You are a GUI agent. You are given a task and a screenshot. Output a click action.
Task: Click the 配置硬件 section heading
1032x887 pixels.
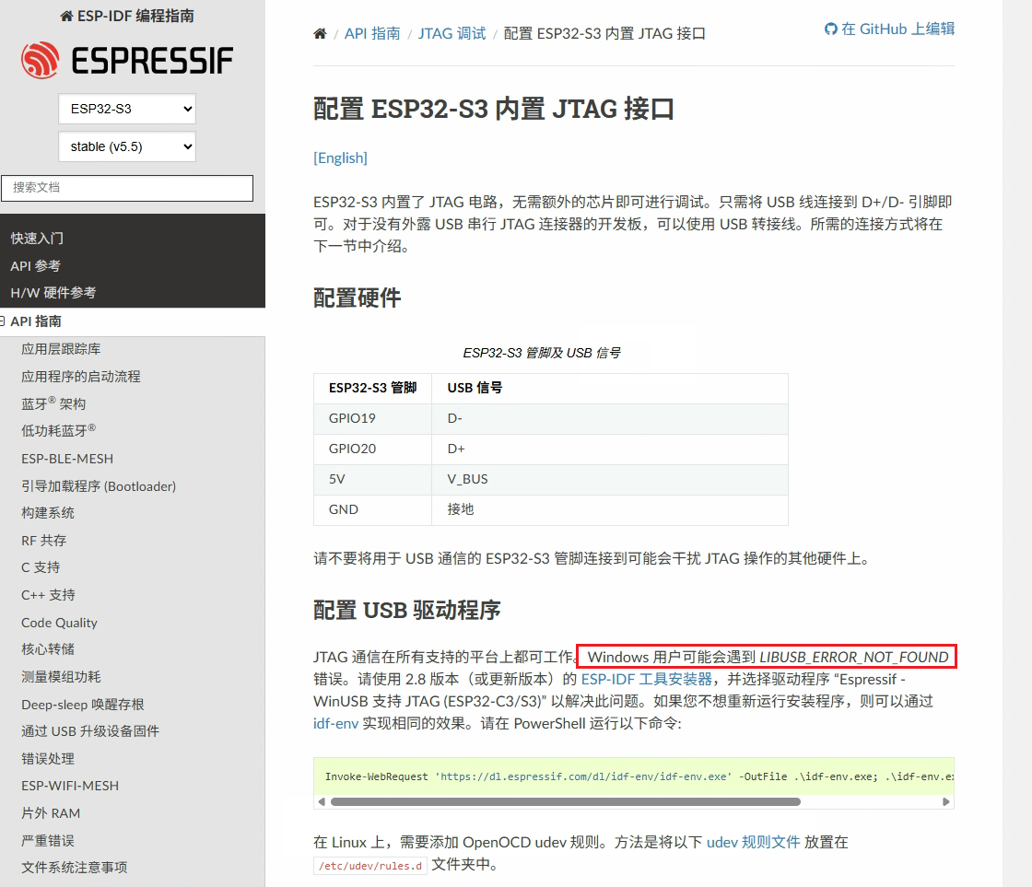pos(357,298)
